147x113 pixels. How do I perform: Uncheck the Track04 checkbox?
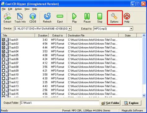coord(3,51)
